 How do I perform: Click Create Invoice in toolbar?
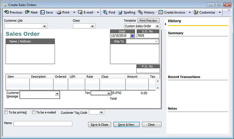coord(172,12)
